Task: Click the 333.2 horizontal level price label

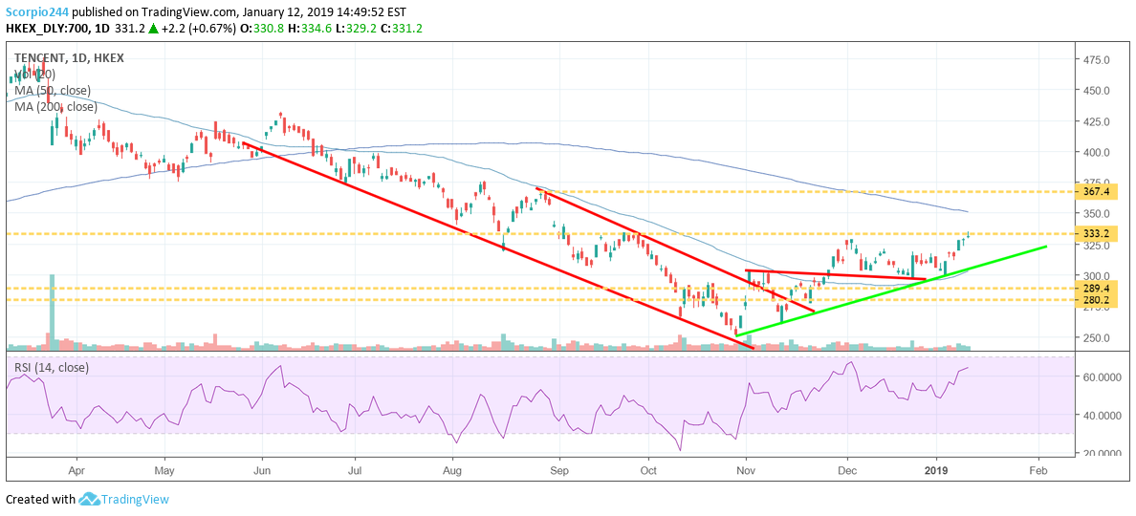Action: [1094, 233]
